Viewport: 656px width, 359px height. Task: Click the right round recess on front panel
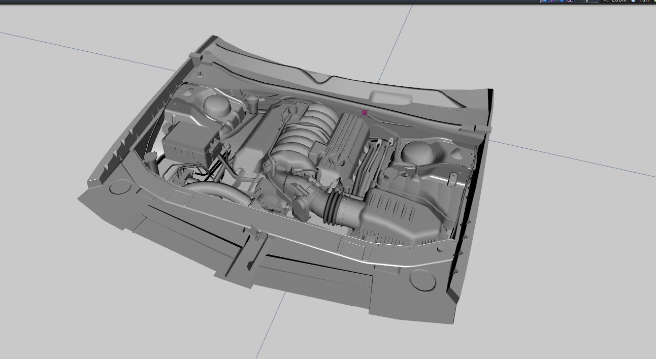[x=422, y=279]
